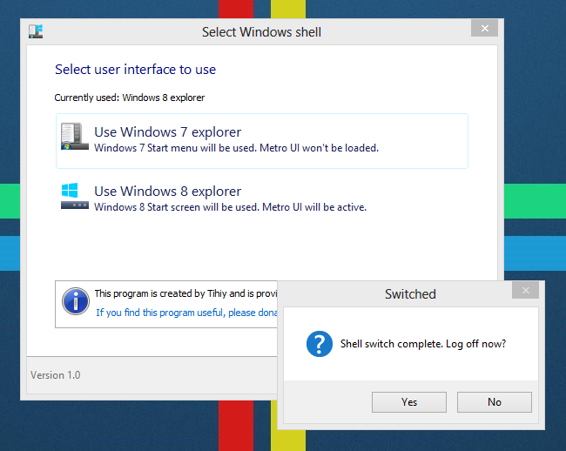This screenshot has height=451, width=566.
Task: Close the Select Windows shell window
Action: click(x=484, y=28)
